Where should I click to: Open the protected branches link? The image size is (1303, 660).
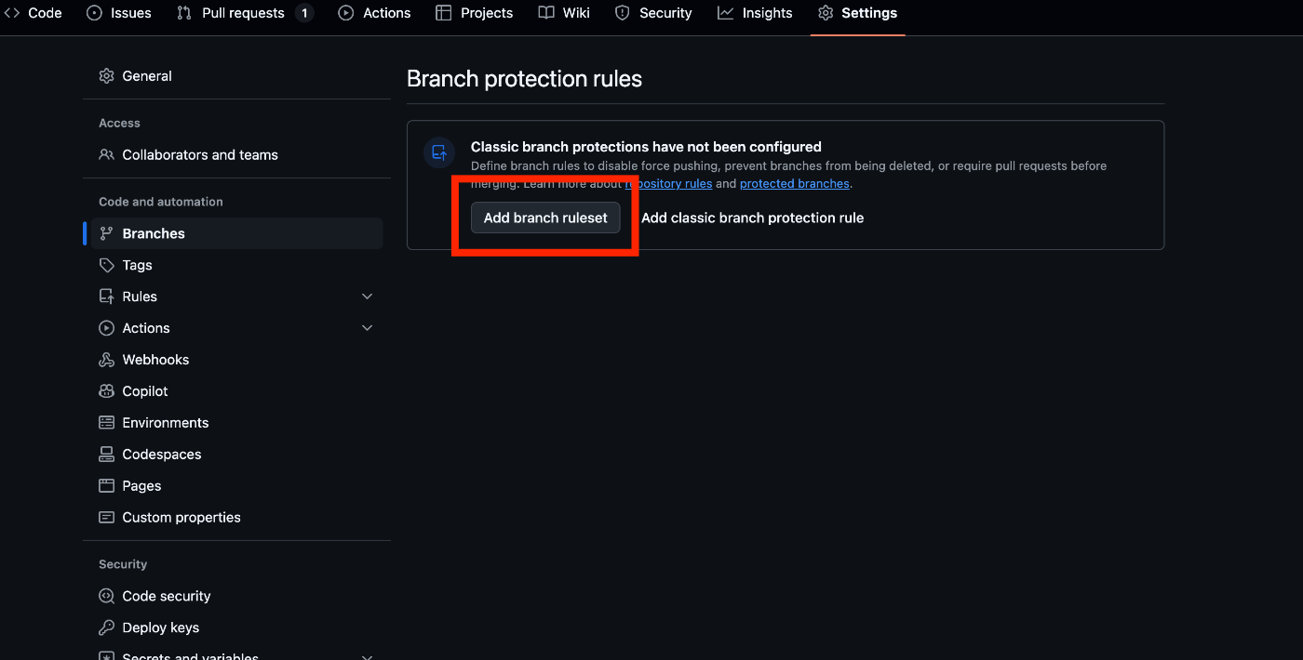coord(794,184)
